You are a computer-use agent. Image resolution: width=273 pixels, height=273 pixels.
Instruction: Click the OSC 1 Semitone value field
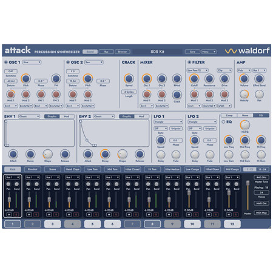click(x=11, y=71)
